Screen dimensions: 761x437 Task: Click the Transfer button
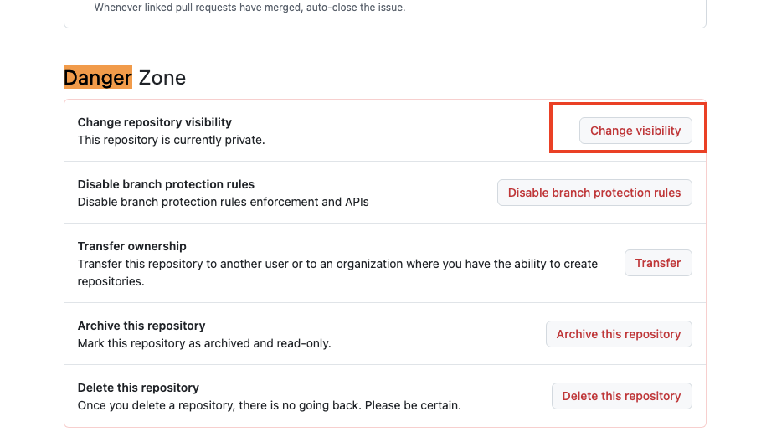pos(658,263)
